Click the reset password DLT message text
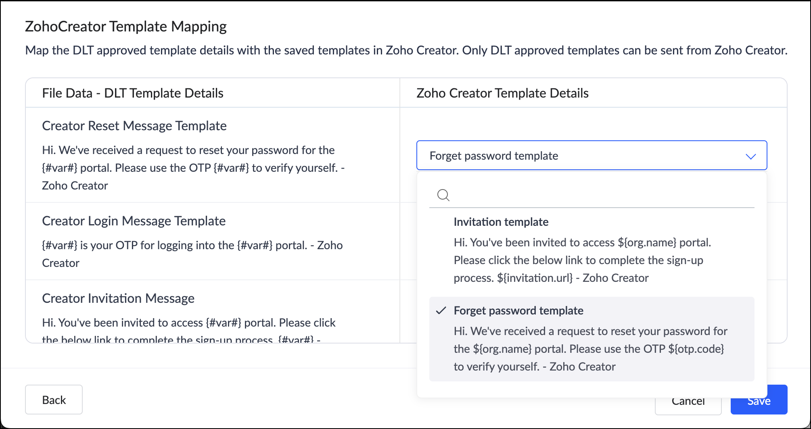The image size is (811, 429). (x=193, y=168)
